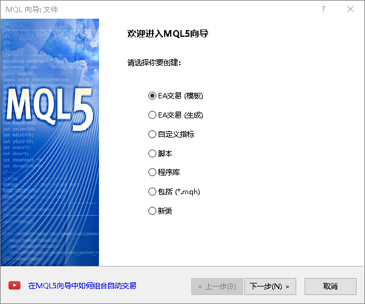Click the 欢迎进入MQL5向导 heading

[x=168, y=34]
